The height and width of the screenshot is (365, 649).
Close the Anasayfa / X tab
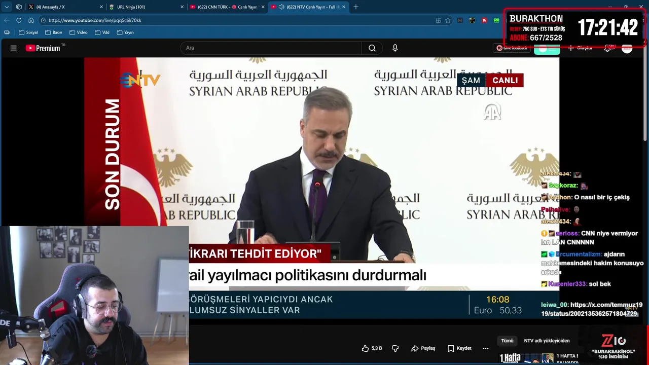101,7
